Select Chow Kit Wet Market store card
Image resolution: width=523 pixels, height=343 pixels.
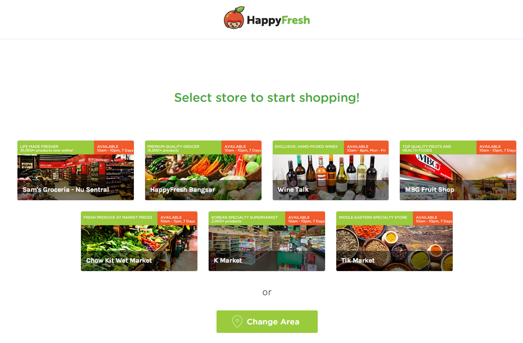139,241
